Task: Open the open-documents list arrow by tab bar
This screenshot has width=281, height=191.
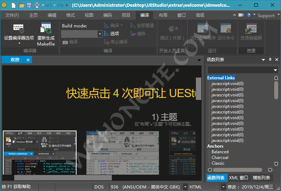Action: point(199,60)
